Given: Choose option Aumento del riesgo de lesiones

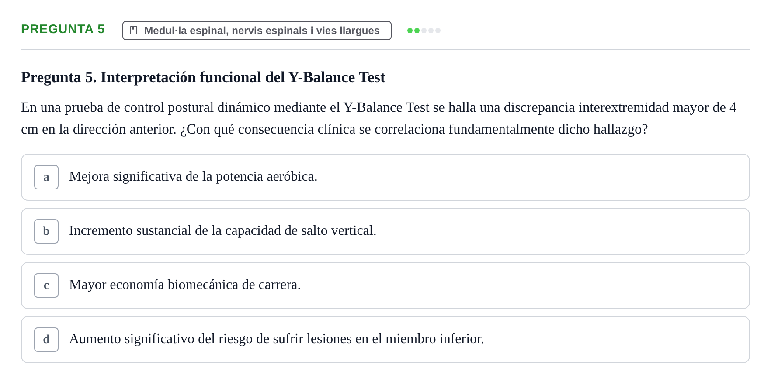Looking at the screenshot, I should 385,340.
